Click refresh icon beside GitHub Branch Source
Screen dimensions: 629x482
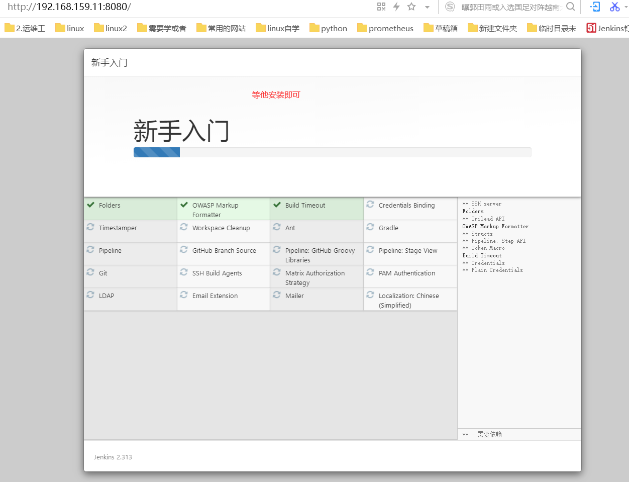(184, 249)
